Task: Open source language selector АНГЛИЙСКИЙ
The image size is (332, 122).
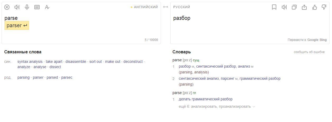Action: pyautogui.click(x=146, y=7)
